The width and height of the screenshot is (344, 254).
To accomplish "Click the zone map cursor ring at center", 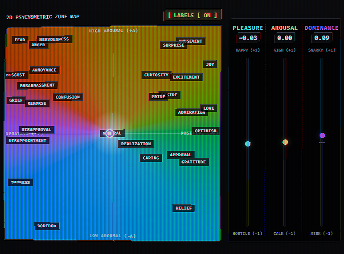I will coord(110,133).
